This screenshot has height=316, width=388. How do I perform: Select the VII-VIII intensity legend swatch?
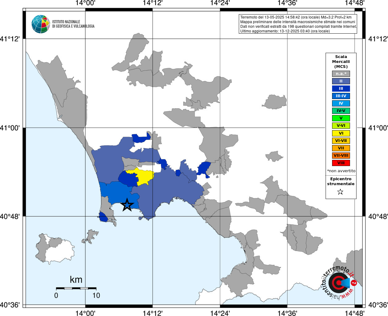[x=341, y=156]
